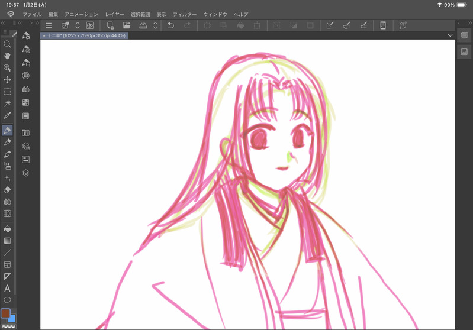
Task: Open the Layer Property palette icon
Action: (x=26, y=160)
